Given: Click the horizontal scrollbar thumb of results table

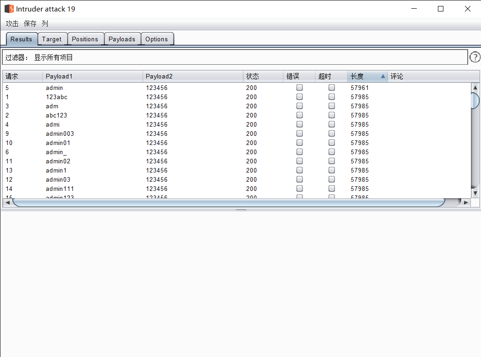Looking at the screenshot, I should (x=228, y=202).
